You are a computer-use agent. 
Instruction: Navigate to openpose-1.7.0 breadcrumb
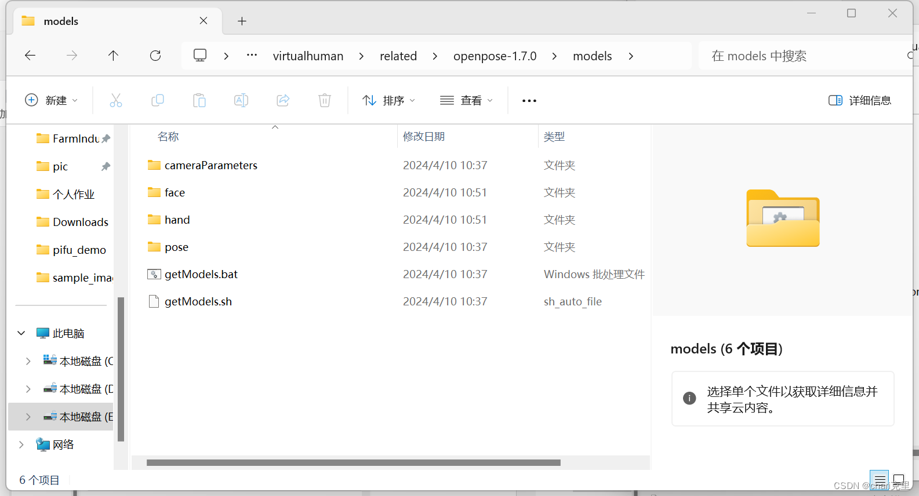point(495,56)
